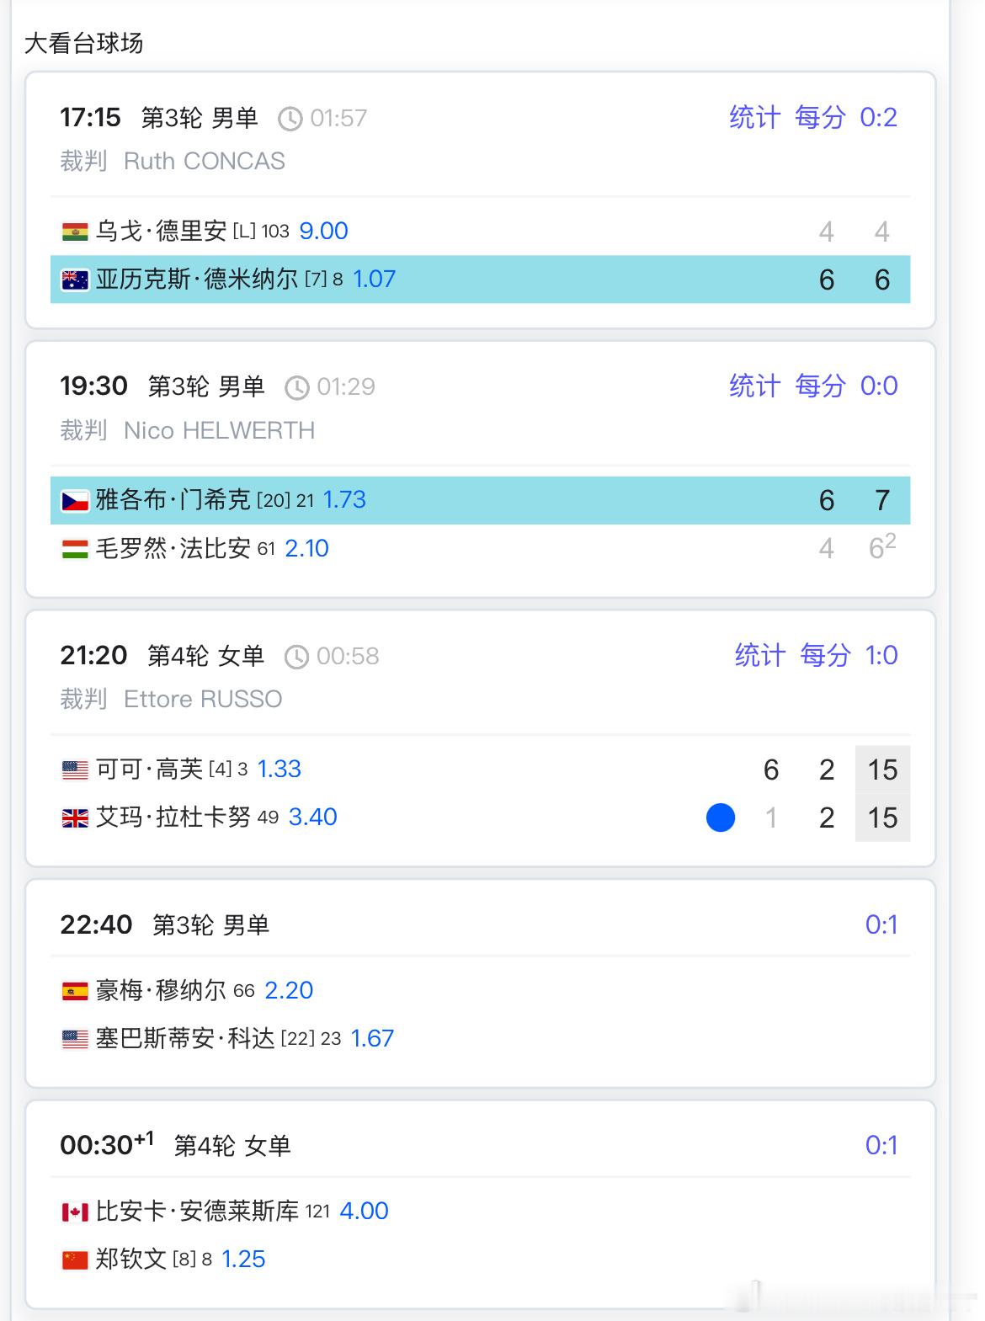Click the clock icon beside 00:58
The height and width of the screenshot is (1321, 985).
point(297,657)
